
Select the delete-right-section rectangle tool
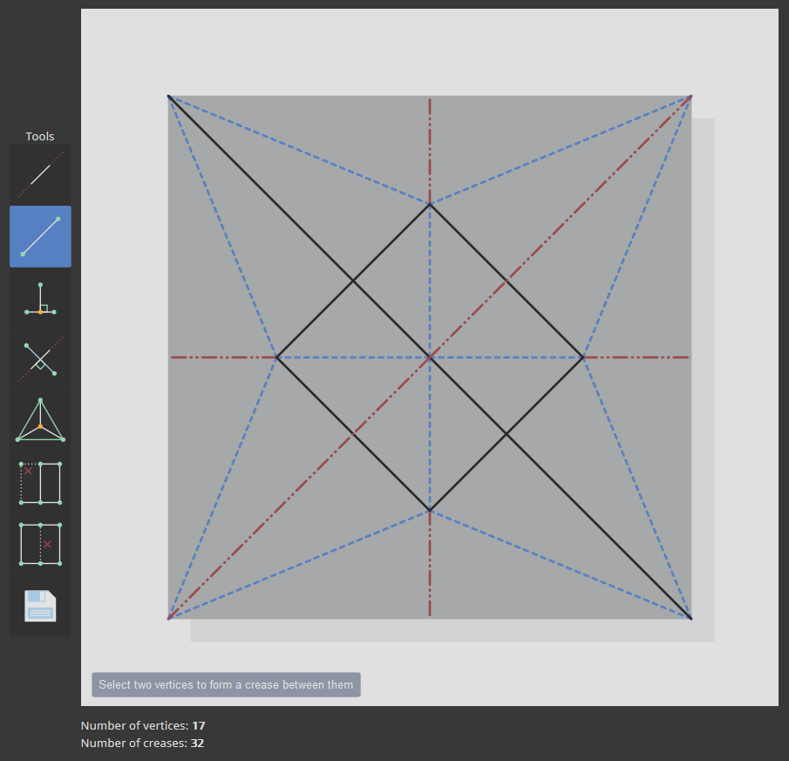click(40, 544)
